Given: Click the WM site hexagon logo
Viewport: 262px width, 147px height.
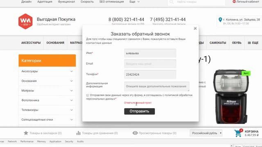Looking at the screenshot, I should coord(25,21).
